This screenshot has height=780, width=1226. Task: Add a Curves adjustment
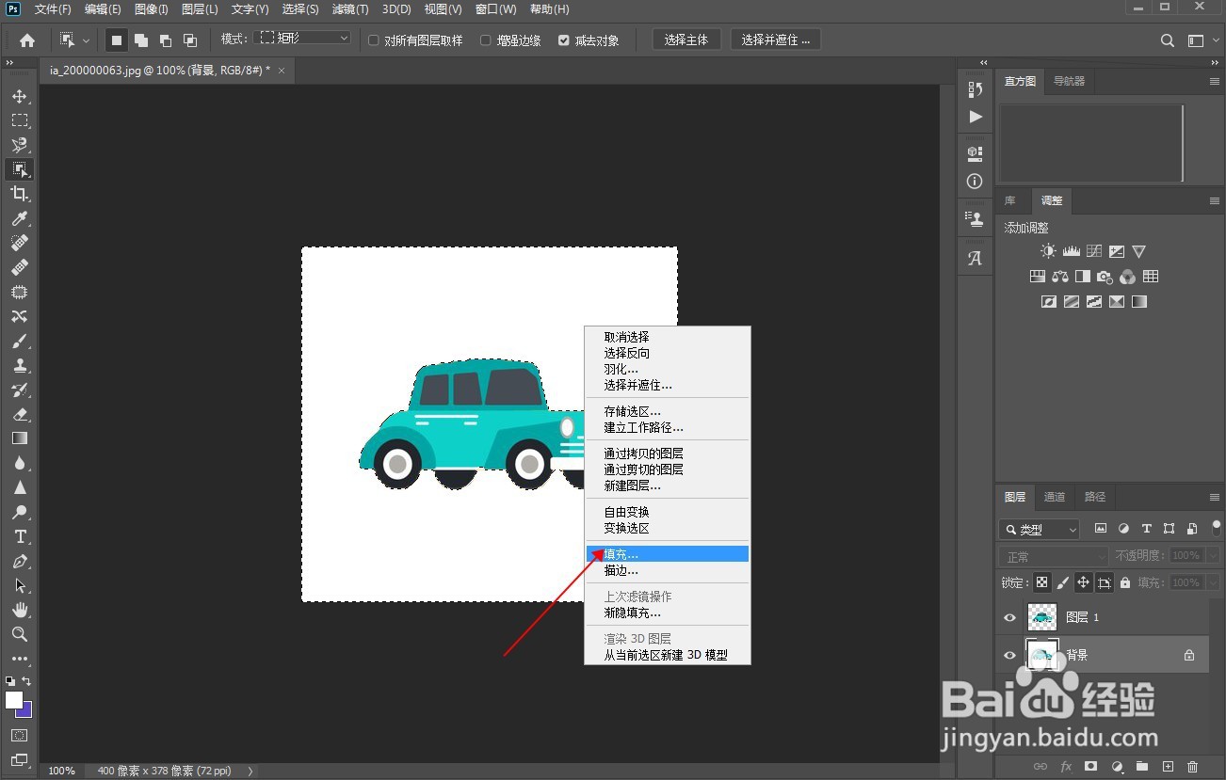(1093, 251)
